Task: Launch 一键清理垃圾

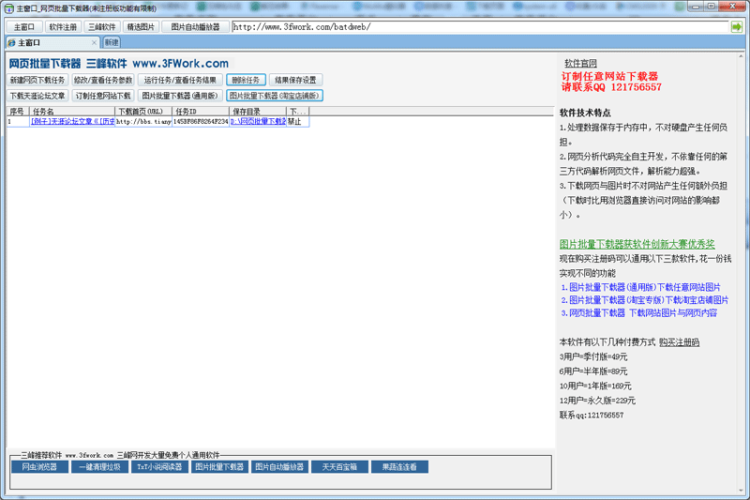Action: [x=100, y=467]
